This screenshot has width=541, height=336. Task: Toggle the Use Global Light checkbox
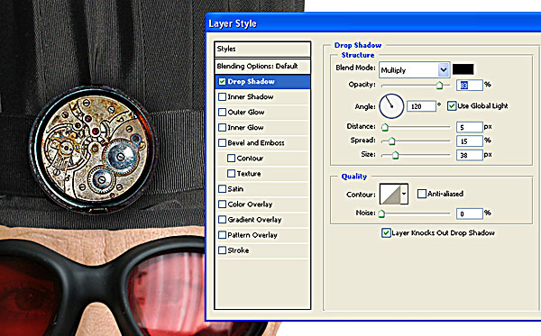(x=452, y=105)
